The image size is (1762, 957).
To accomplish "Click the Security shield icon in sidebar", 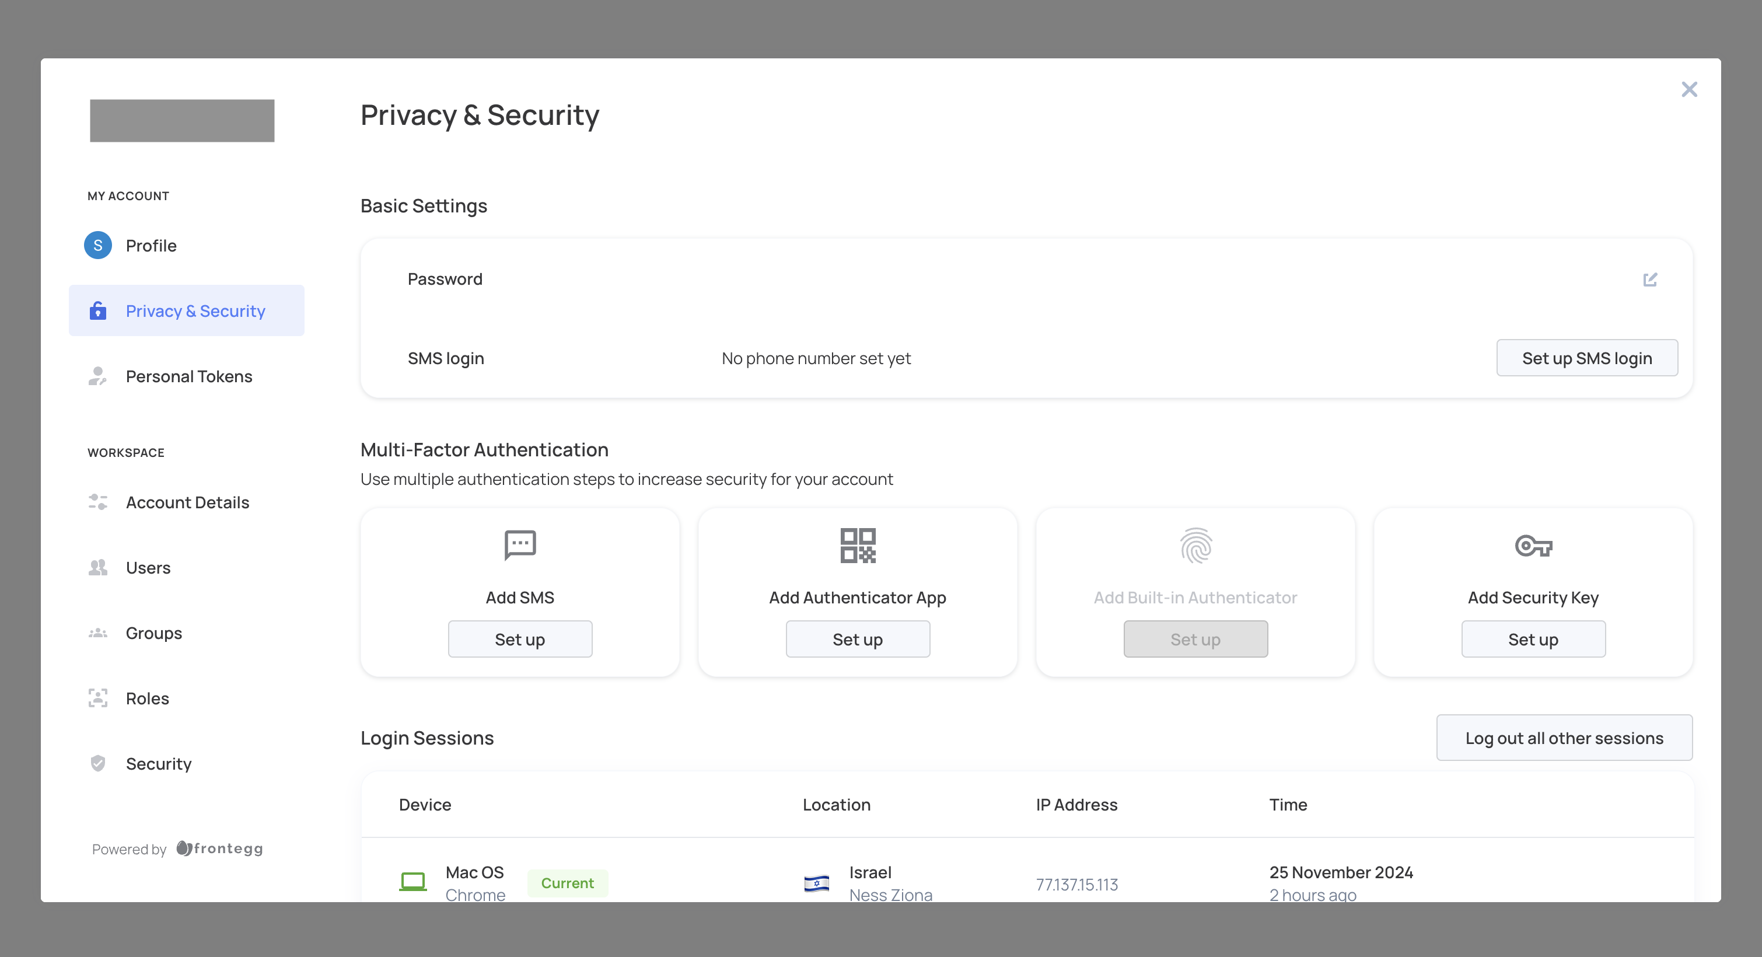I will (98, 763).
